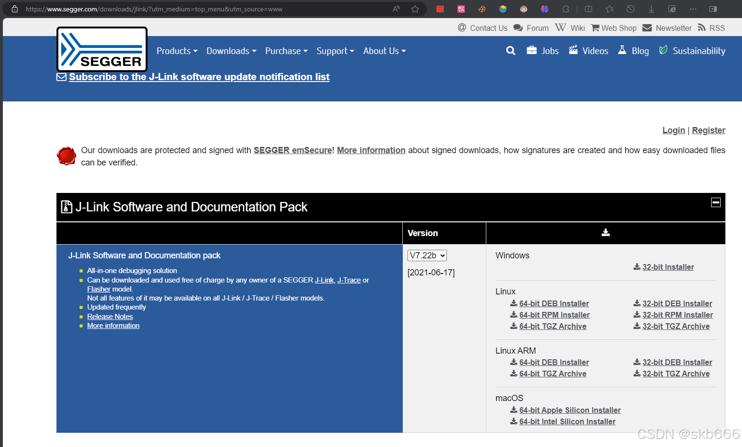
Task: Click the Read aloud icon in address bar
Action: click(x=396, y=9)
